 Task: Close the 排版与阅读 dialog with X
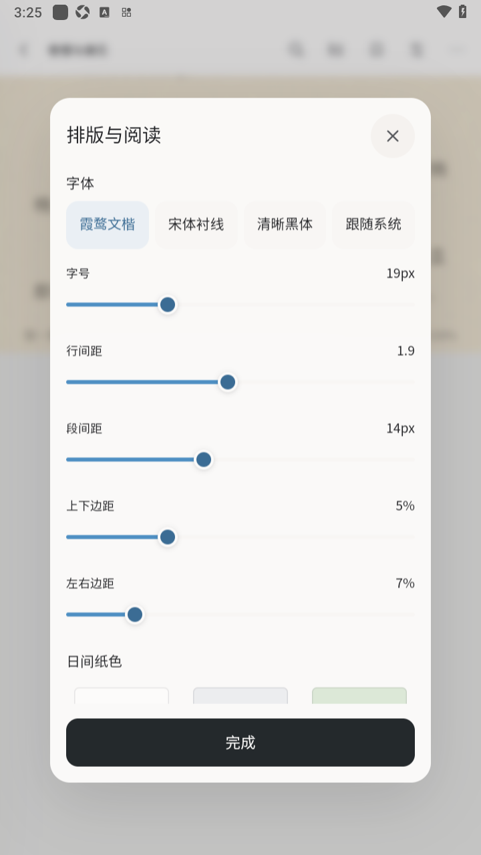[393, 136]
